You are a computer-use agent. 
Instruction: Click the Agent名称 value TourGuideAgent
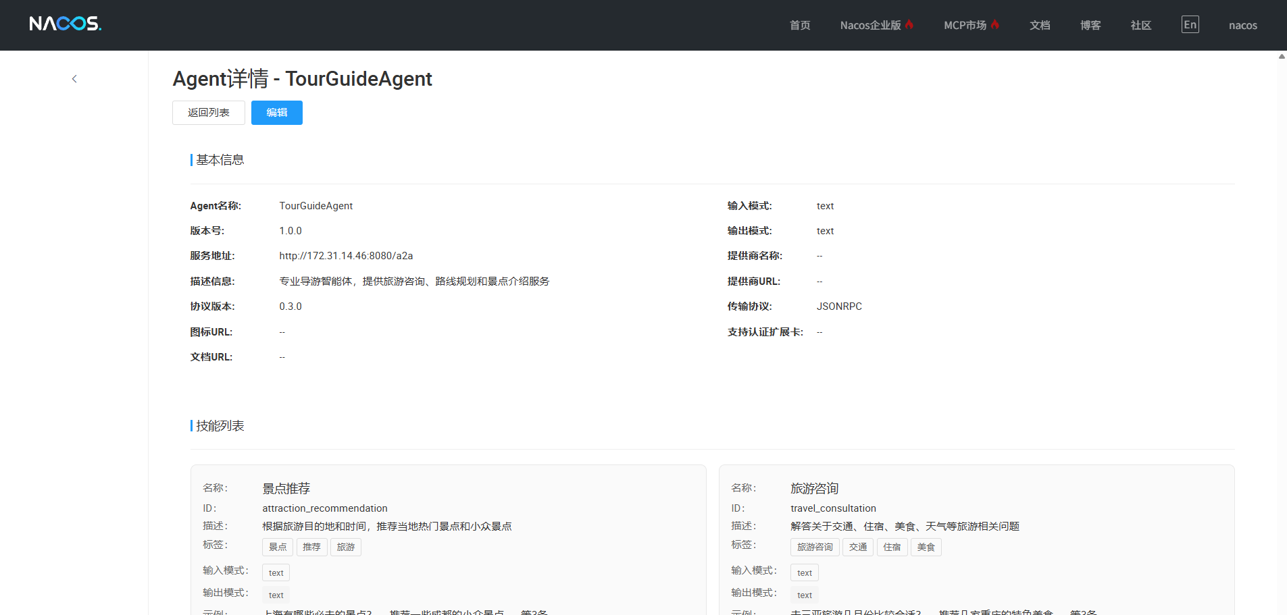(316, 206)
